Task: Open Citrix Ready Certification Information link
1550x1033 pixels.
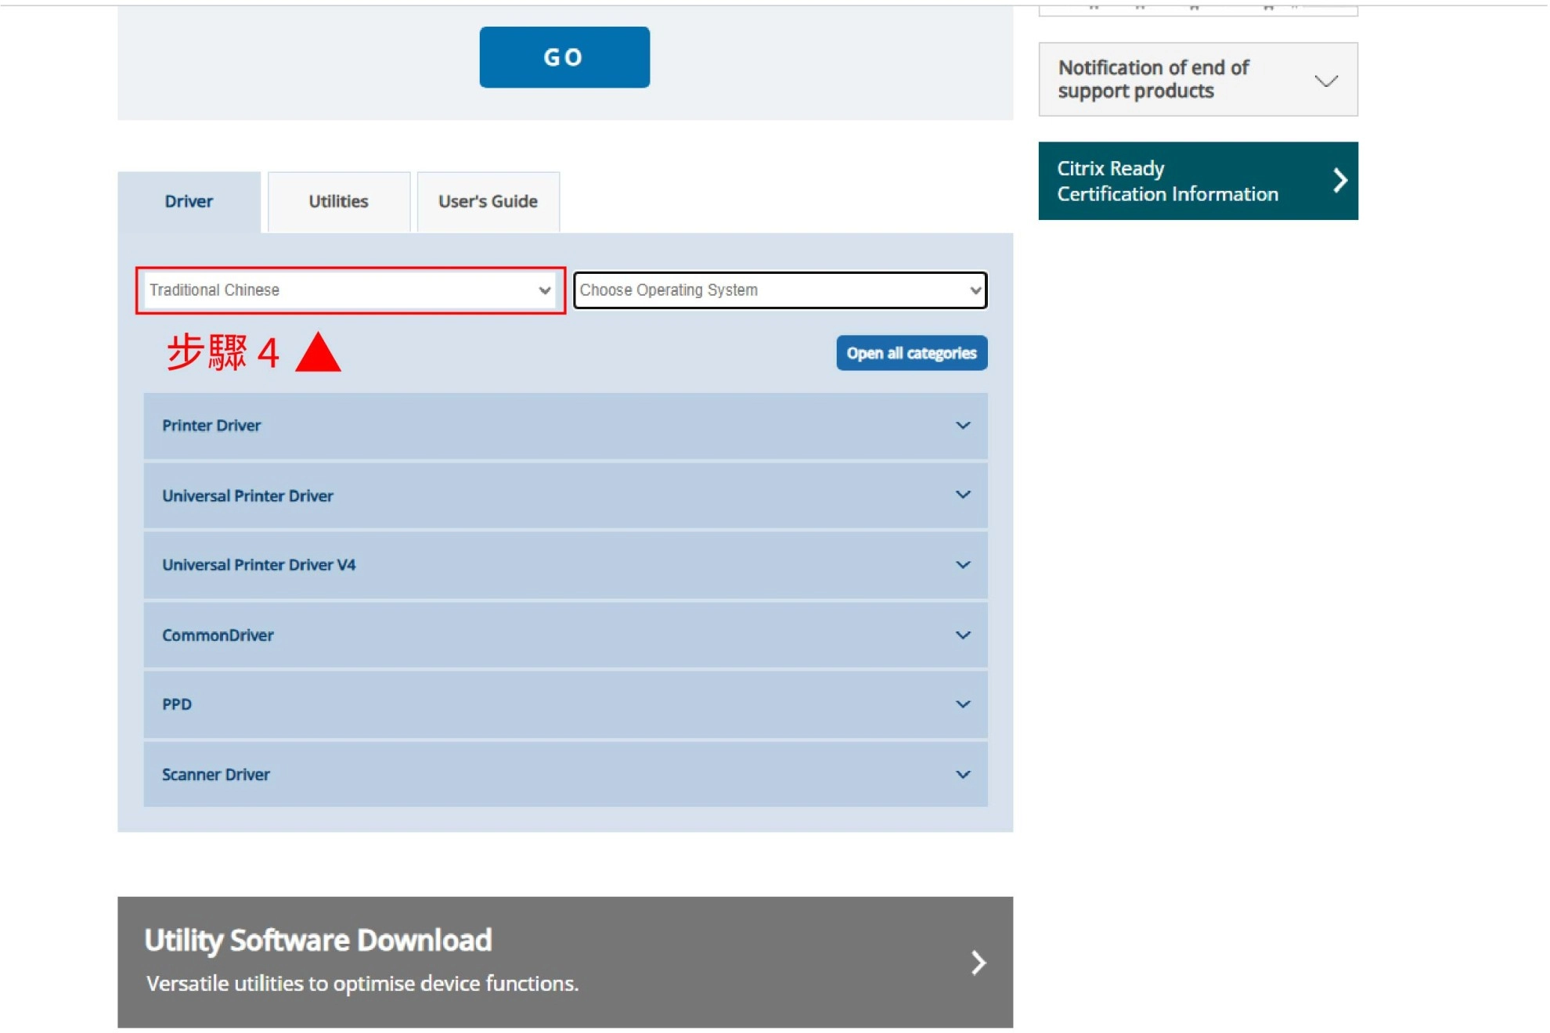Action: 1166,181
